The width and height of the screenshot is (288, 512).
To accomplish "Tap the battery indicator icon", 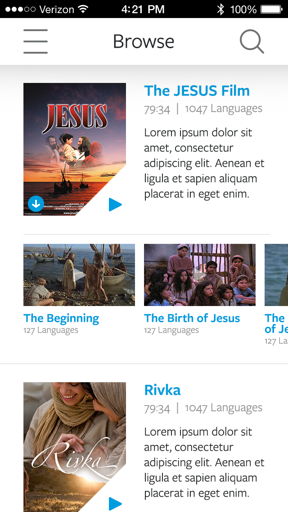I will click(x=270, y=9).
